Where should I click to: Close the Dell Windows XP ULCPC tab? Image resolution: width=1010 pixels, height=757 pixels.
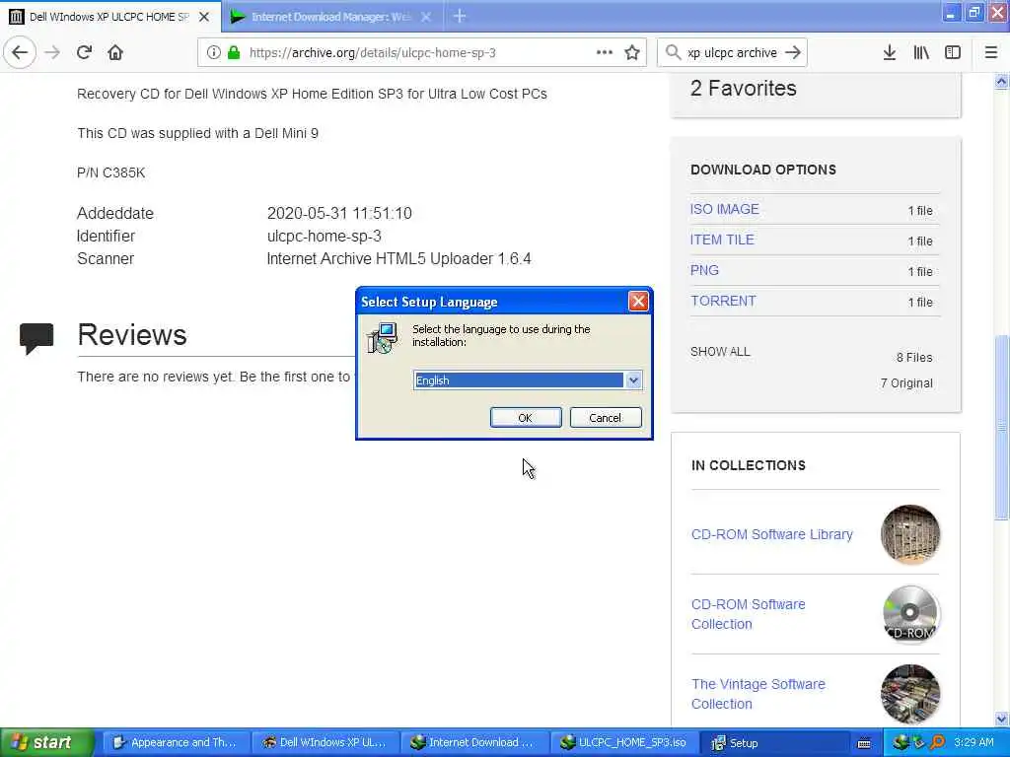[204, 17]
